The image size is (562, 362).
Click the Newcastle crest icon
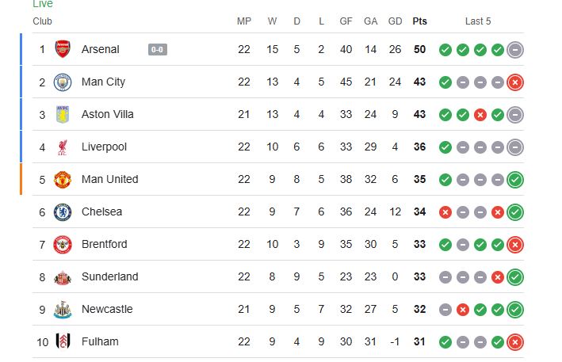(x=63, y=310)
